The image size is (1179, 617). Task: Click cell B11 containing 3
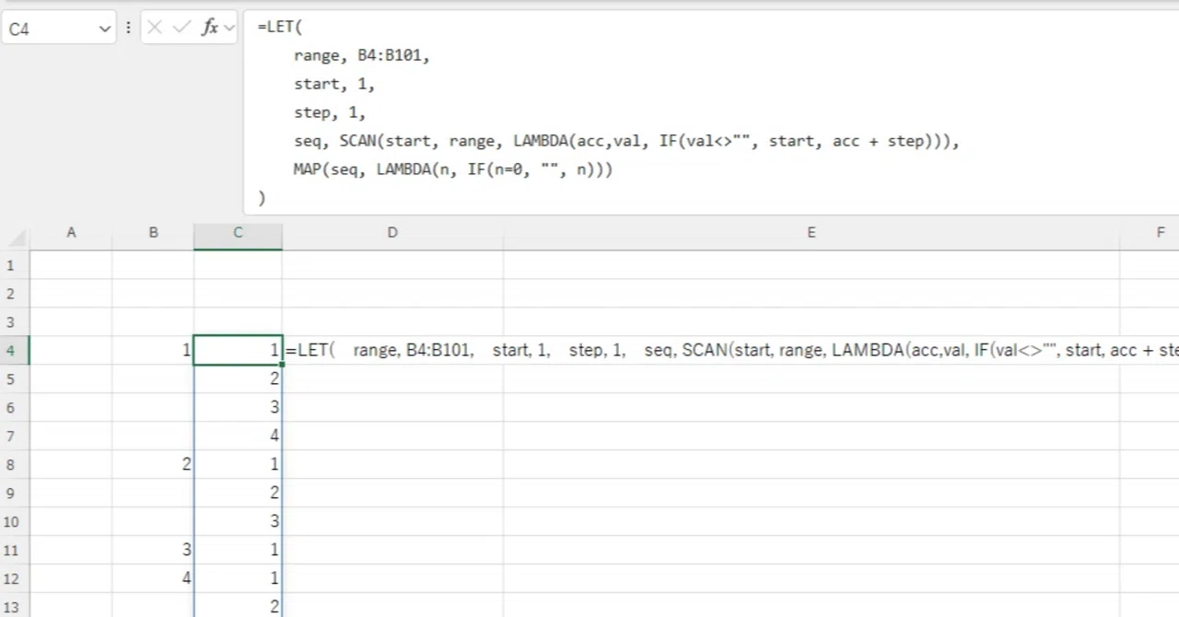(x=153, y=551)
